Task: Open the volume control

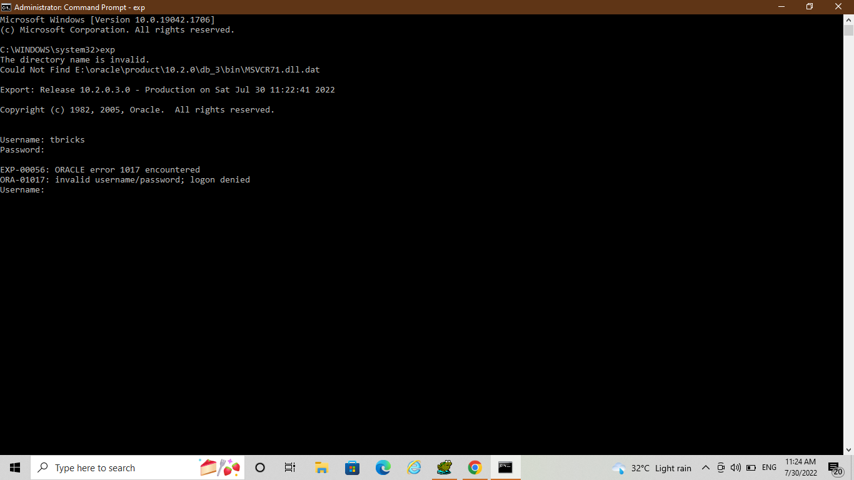Action: (x=736, y=467)
